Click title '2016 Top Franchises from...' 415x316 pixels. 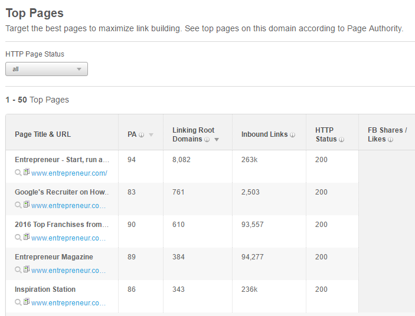61,225
